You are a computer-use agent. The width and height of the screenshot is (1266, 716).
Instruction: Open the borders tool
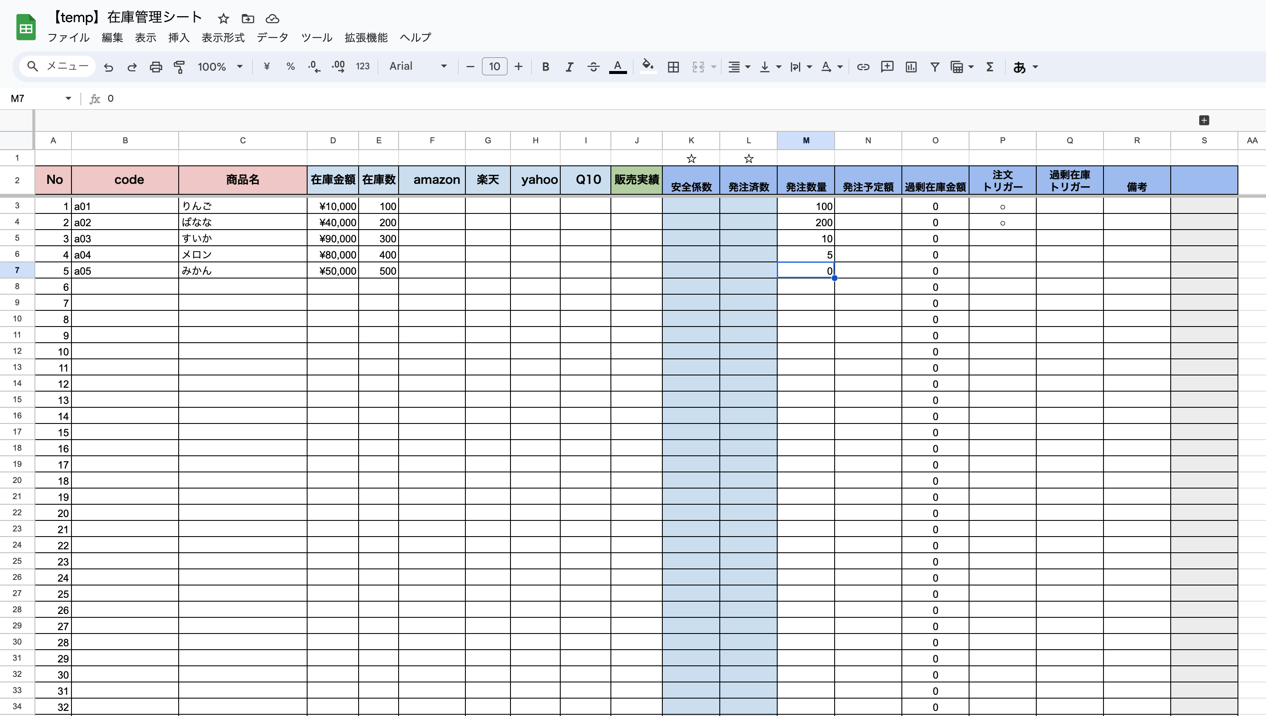[673, 67]
